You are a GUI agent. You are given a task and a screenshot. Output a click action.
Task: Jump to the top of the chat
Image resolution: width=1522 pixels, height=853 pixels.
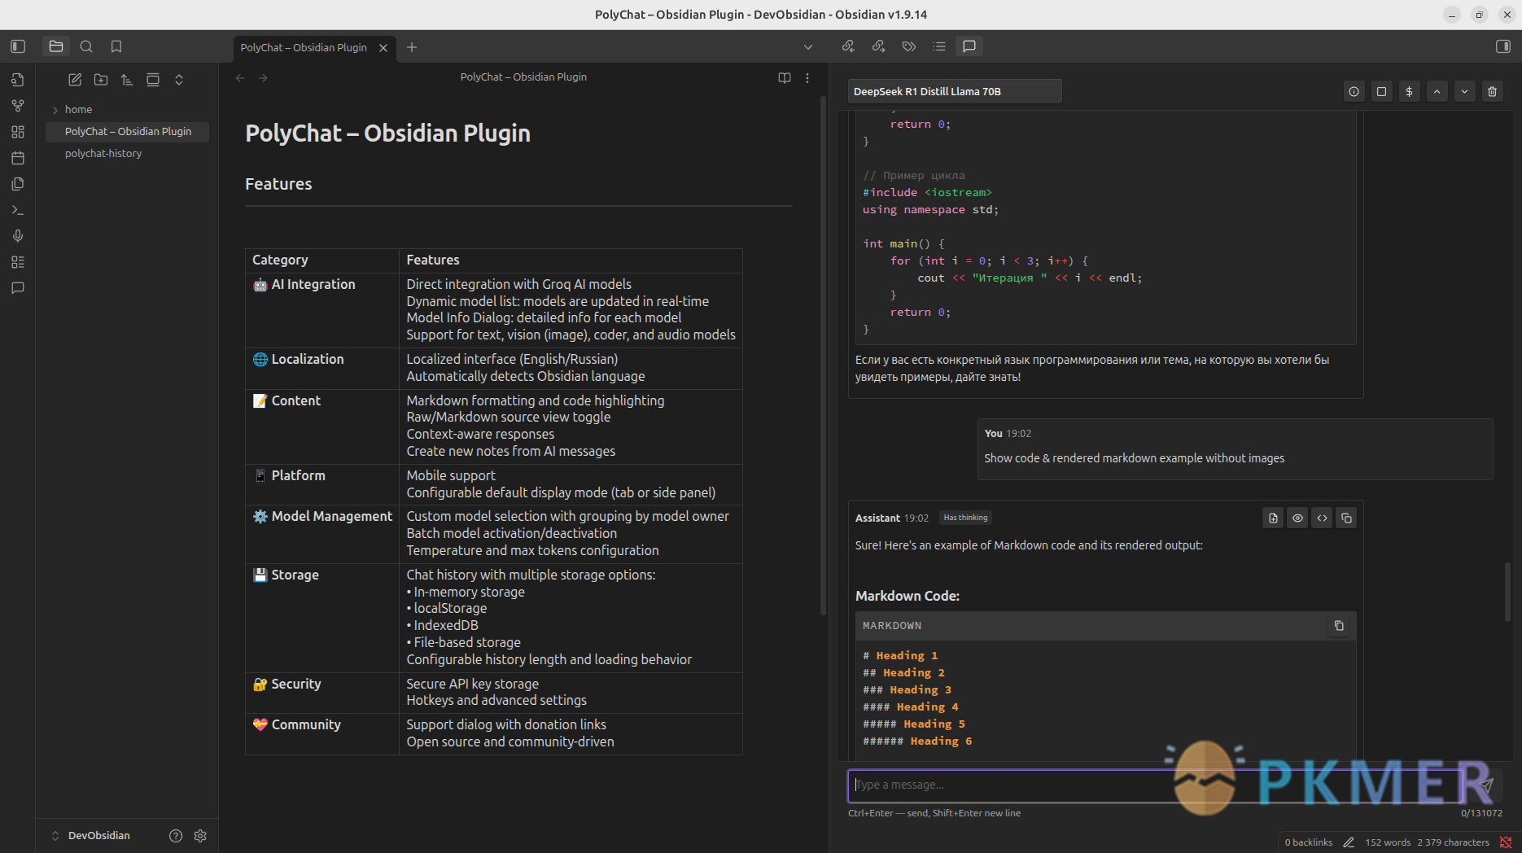(x=1437, y=92)
